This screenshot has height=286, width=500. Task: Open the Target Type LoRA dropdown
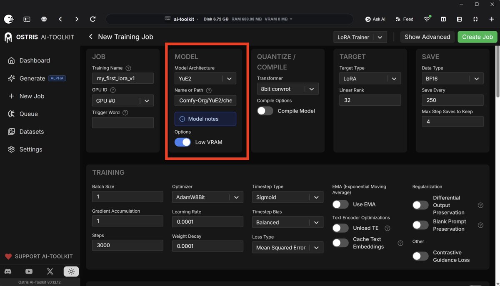tap(370, 78)
